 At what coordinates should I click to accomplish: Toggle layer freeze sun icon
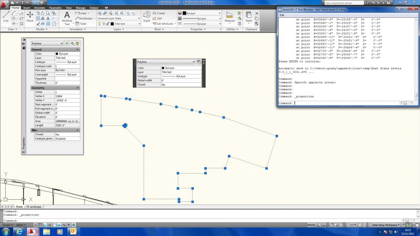tap(103, 24)
